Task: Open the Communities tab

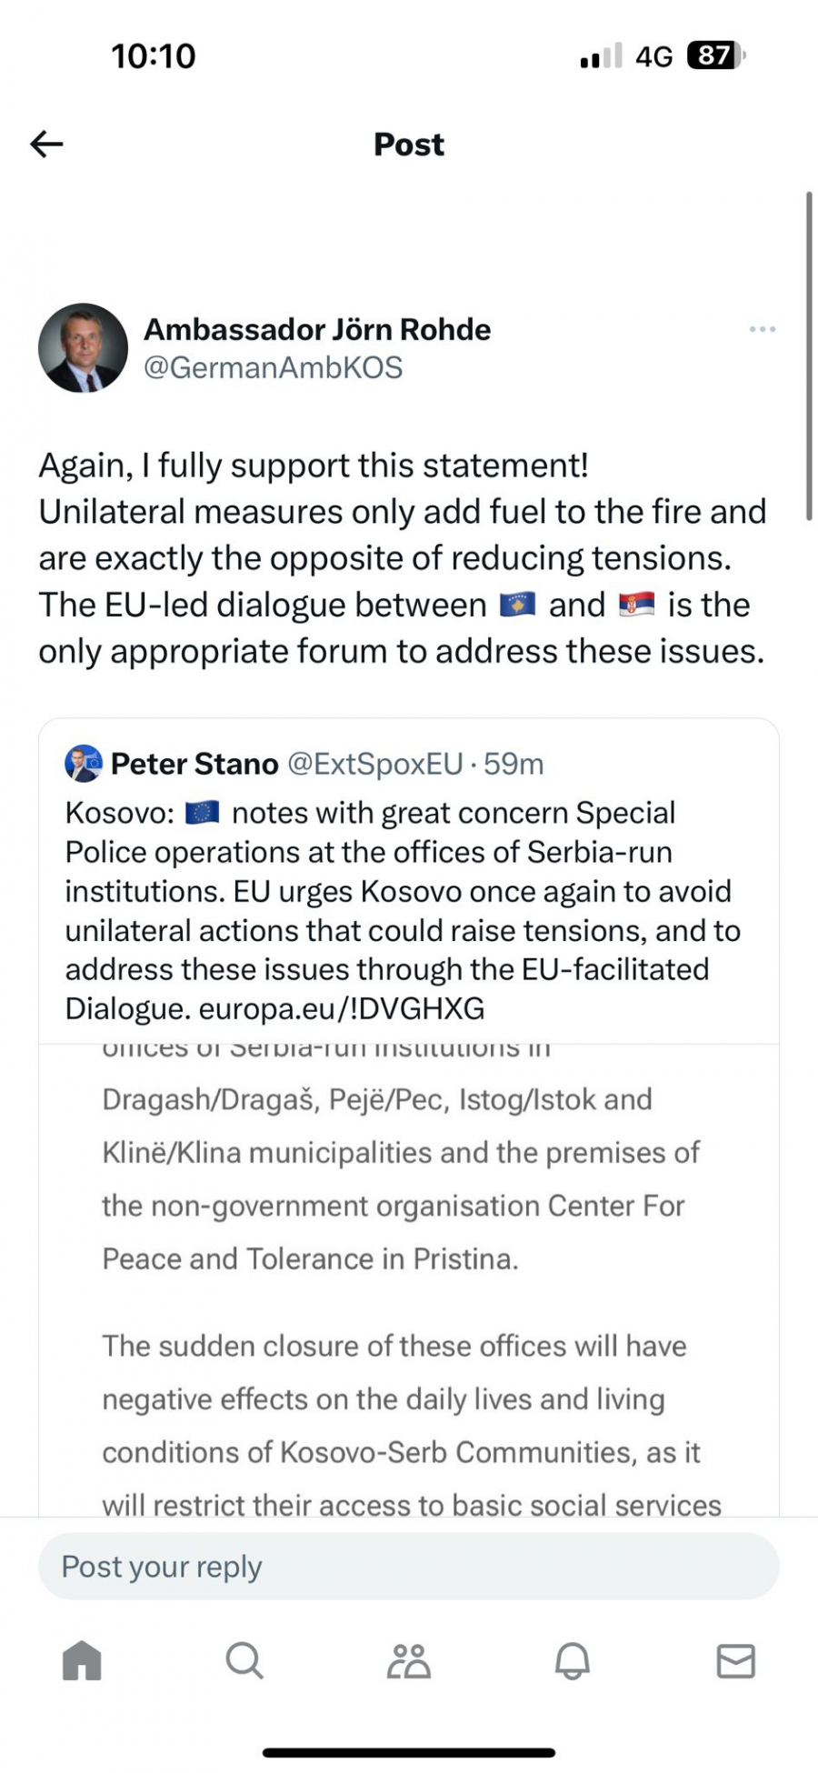Action: pos(409,1661)
